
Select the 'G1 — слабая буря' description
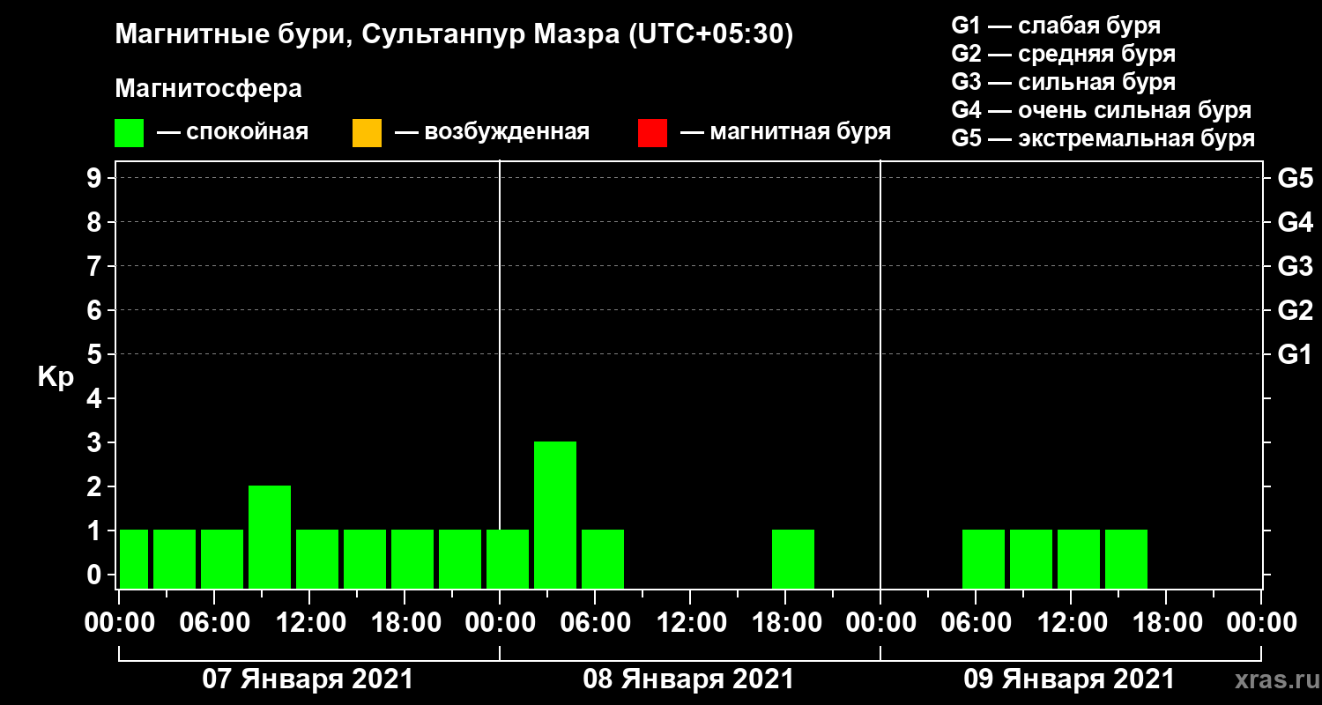tap(1056, 25)
